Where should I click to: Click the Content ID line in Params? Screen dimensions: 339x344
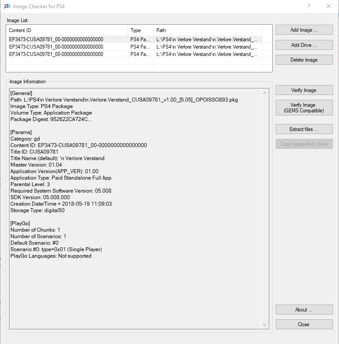point(78,145)
